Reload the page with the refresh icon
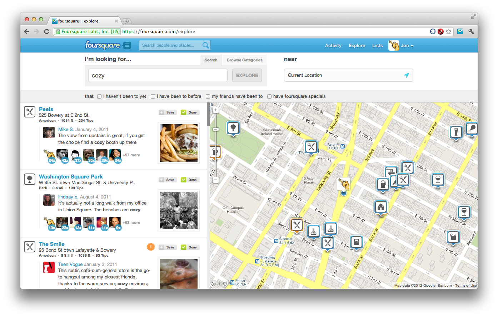This screenshot has height=317, width=498. pos(46,31)
